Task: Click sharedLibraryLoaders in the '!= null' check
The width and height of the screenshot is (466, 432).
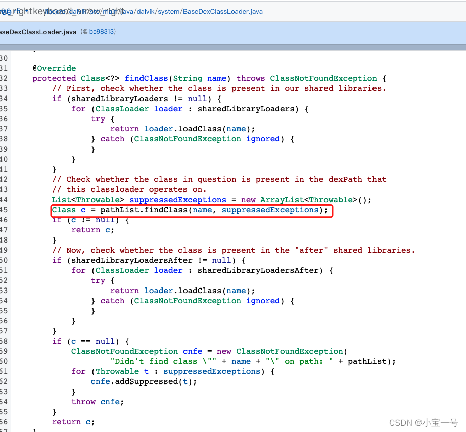Action: [119, 99]
